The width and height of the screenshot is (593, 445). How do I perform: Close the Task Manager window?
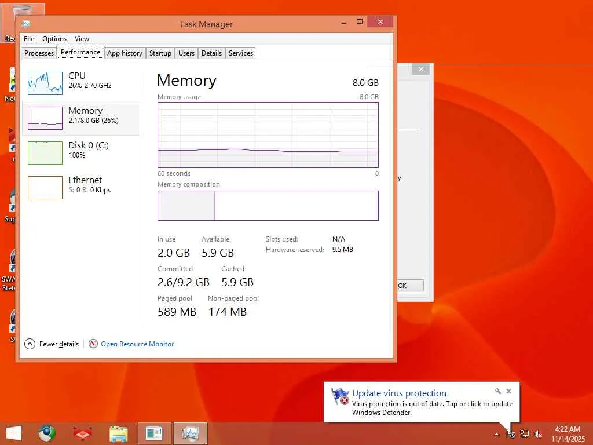pos(380,22)
